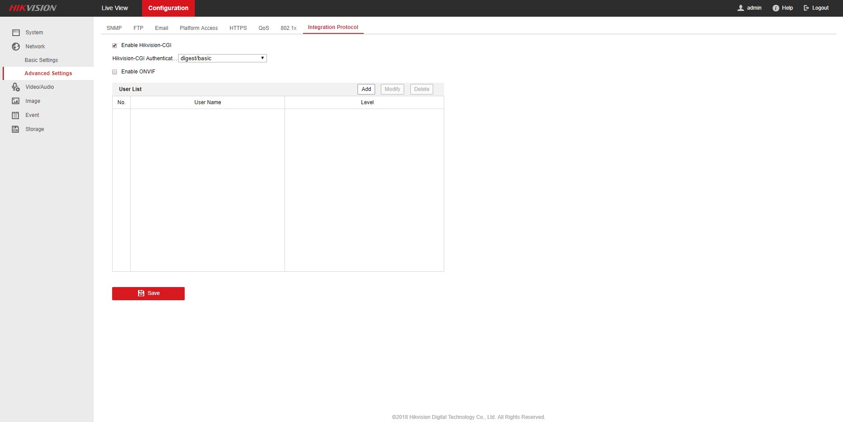Open Hikvision-CGI Authentication dropdown
This screenshot has width=843, height=422.
tap(222, 58)
